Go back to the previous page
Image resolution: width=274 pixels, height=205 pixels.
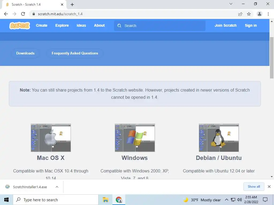(6, 14)
